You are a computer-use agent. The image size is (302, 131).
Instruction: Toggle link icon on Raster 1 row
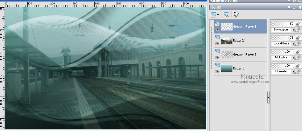coord(298,66)
